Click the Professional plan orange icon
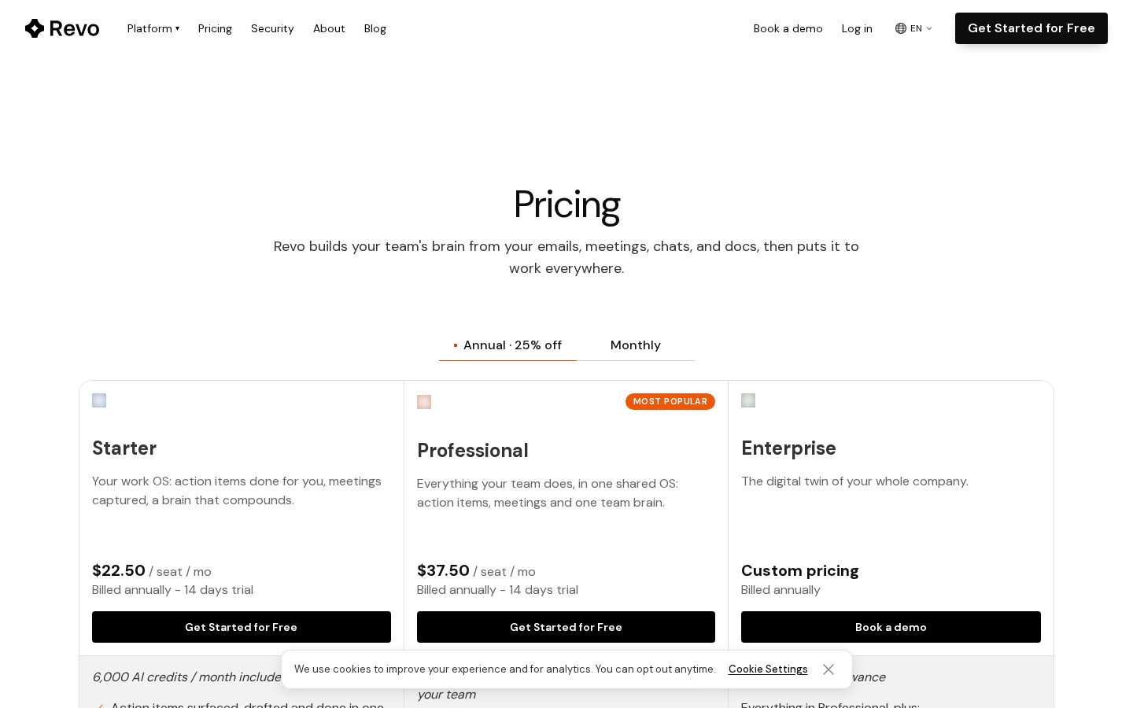This screenshot has height=708, width=1133. (x=424, y=402)
